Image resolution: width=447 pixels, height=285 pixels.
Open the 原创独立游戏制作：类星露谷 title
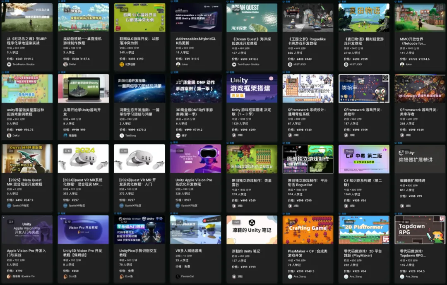(x=252, y=183)
